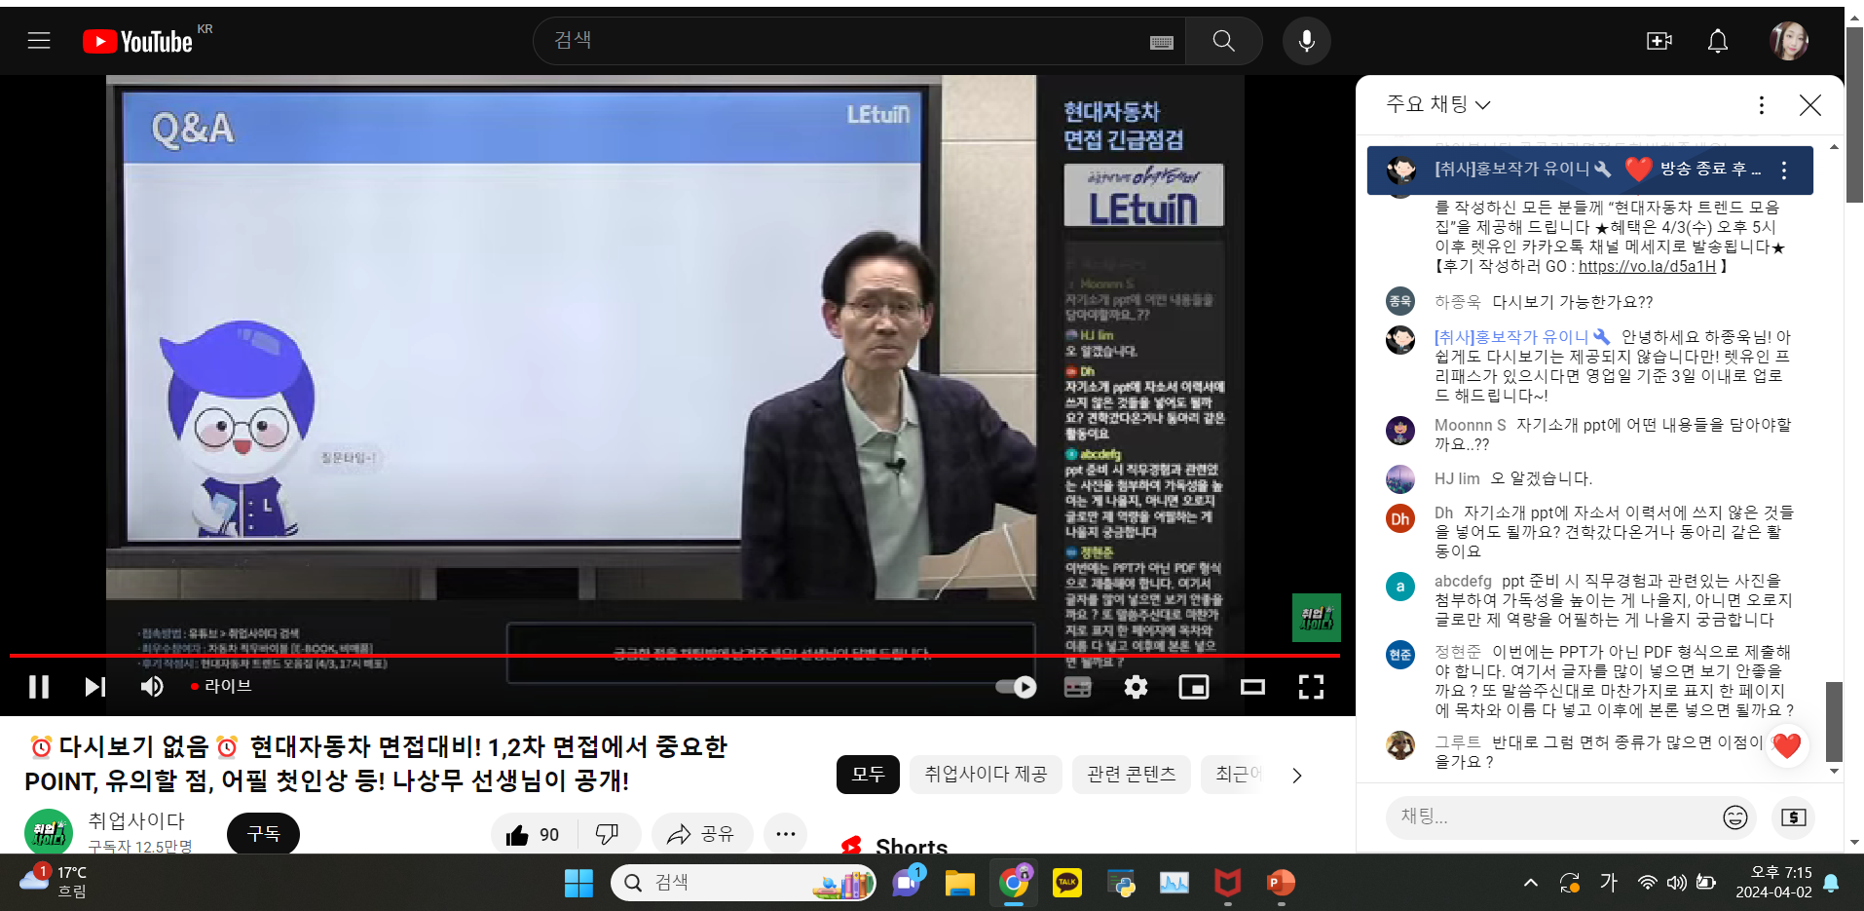Open the account avatar menu
The height and width of the screenshot is (911, 1864).
[1789, 41]
